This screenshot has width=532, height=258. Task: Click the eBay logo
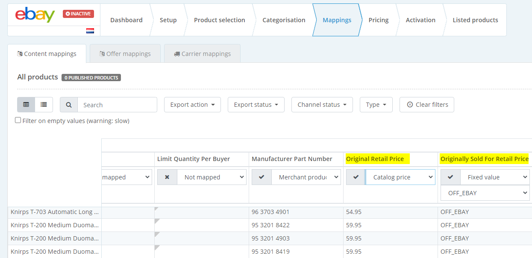[x=35, y=15]
